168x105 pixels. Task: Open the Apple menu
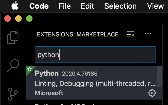click(x=15, y=6)
